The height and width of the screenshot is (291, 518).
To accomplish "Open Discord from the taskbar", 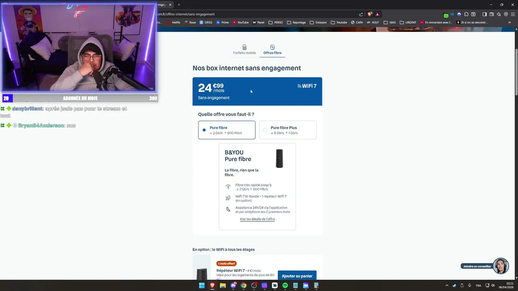I will click(x=233, y=285).
